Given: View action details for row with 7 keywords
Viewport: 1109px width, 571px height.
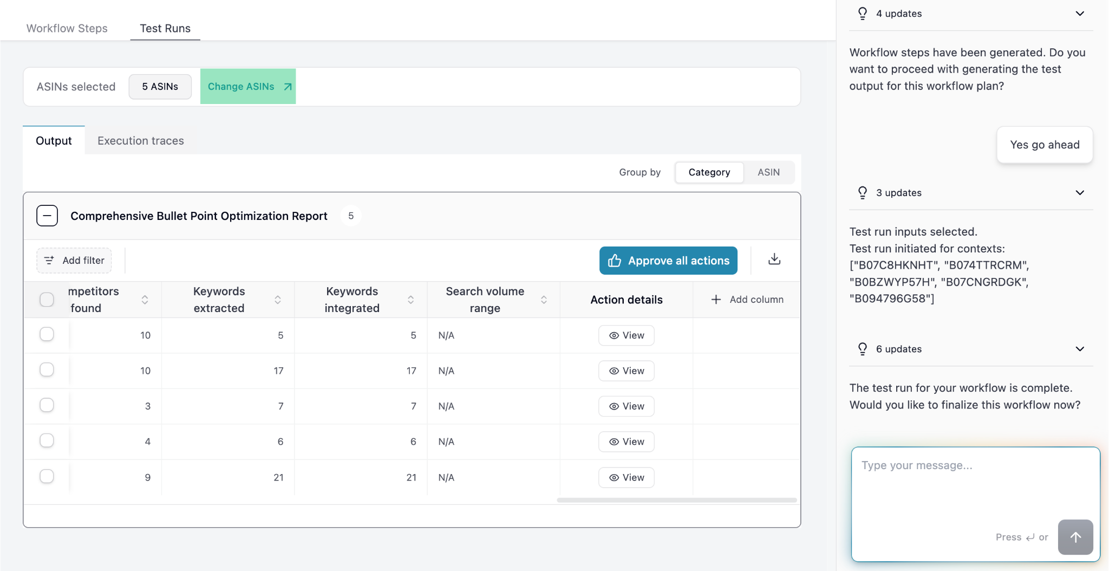Looking at the screenshot, I should (x=627, y=406).
